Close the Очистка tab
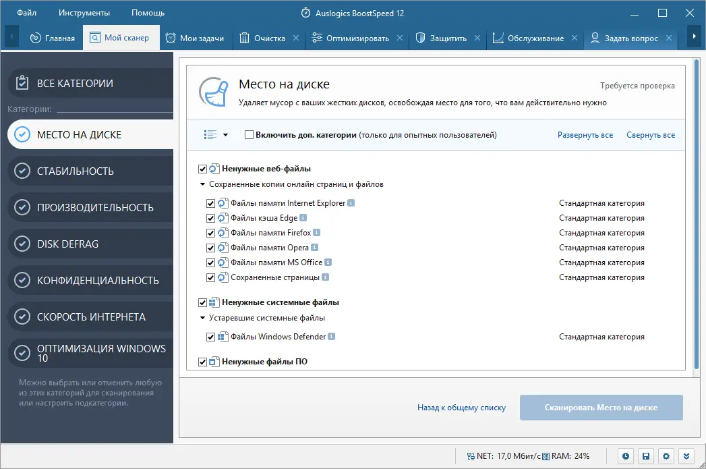706x469 pixels. [297, 38]
